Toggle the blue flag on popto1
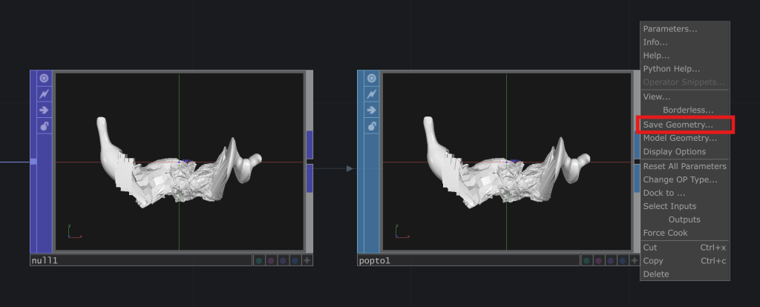This screenshot has height=307, width=760. click(x=623, y=260)
